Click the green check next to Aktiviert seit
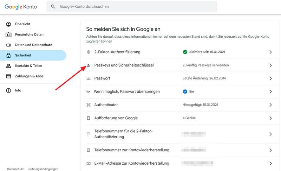The image size is (281, 171). click(185, 52)
